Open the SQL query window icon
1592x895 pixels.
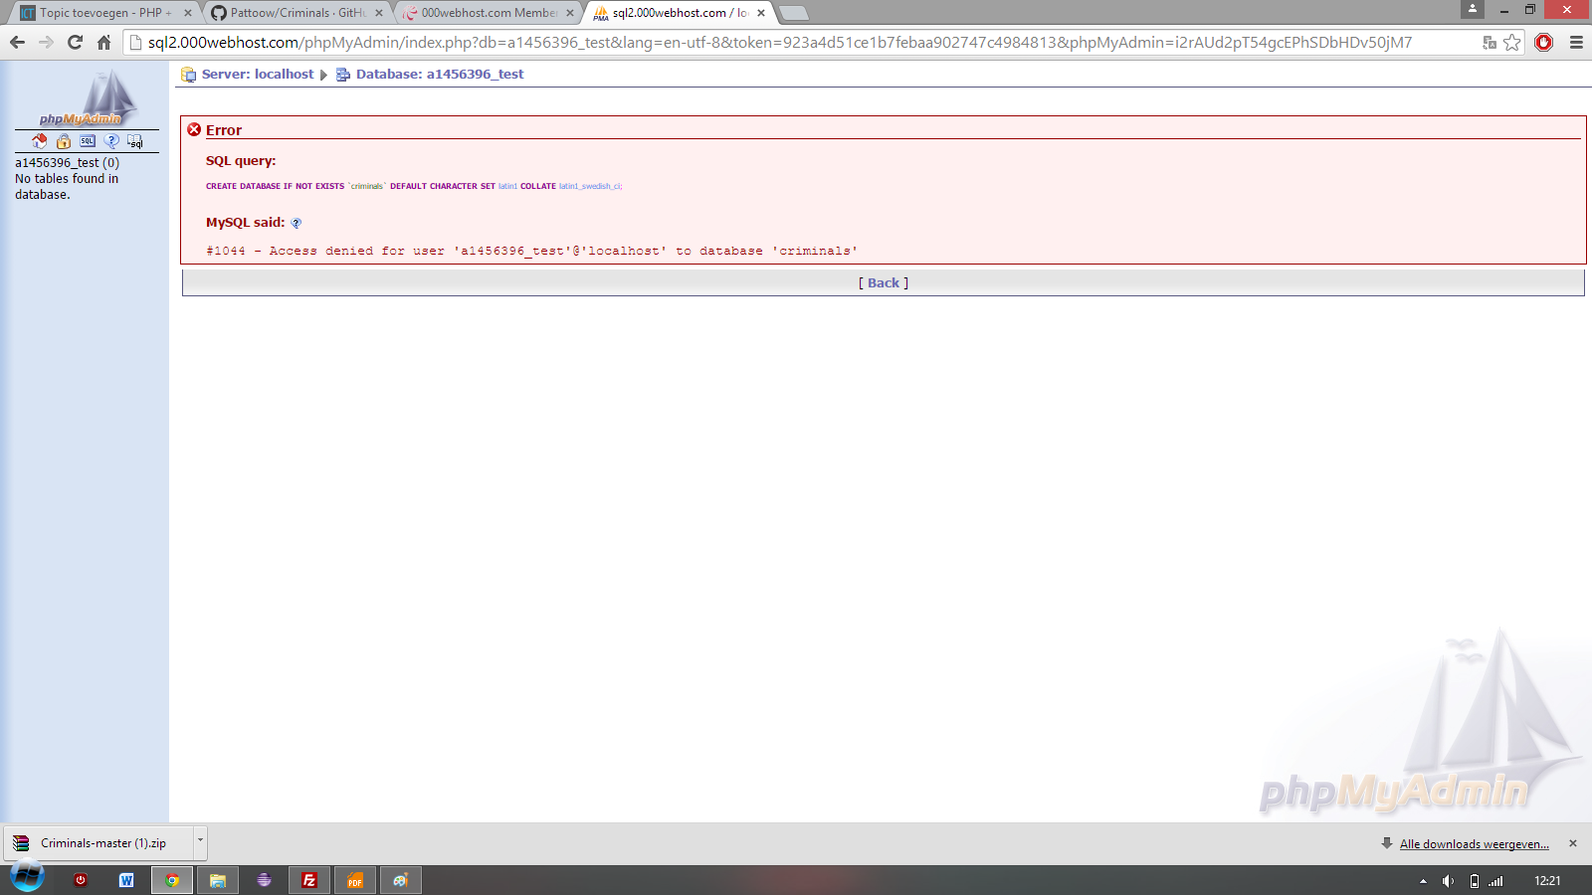[88, 141]
